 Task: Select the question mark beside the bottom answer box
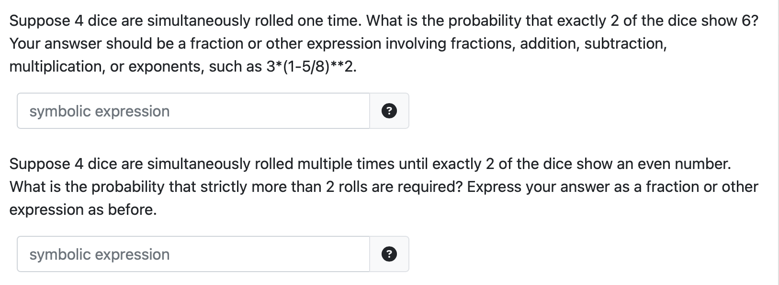tap(389, 254)
